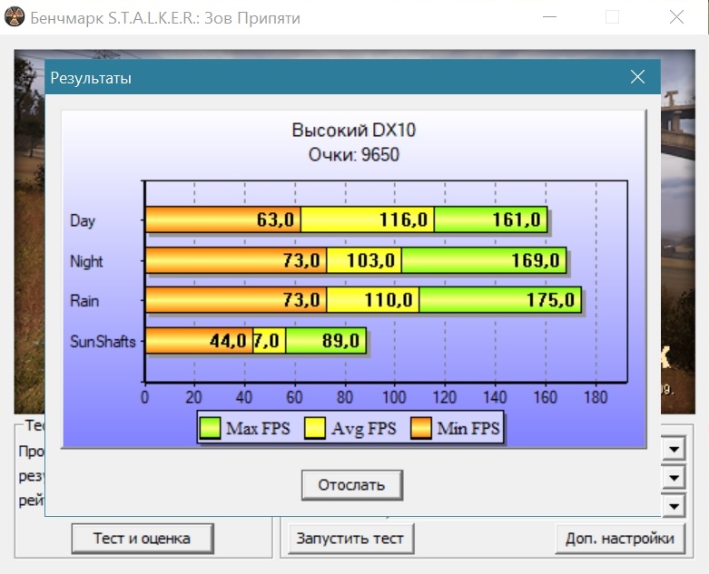Click the radiation app icon in title bar

coord(14,17)
